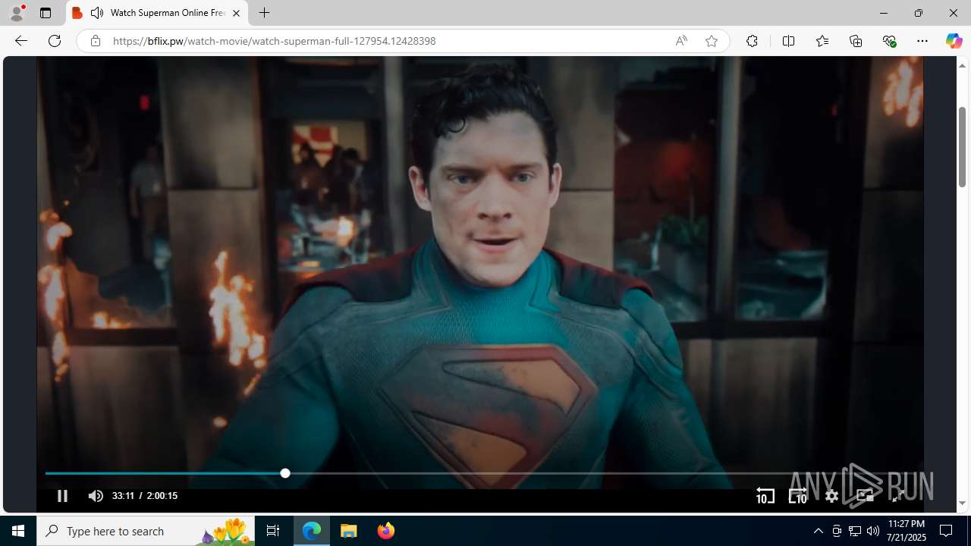Click page scrollbar up arrow
The height and width of the screenshot is (546, 971).
(962, 65)
